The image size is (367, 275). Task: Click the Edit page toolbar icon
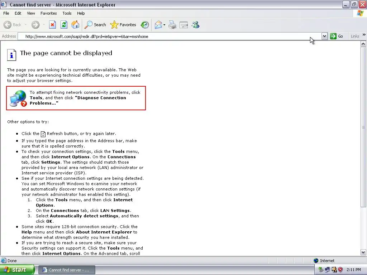tap(184, 25)
